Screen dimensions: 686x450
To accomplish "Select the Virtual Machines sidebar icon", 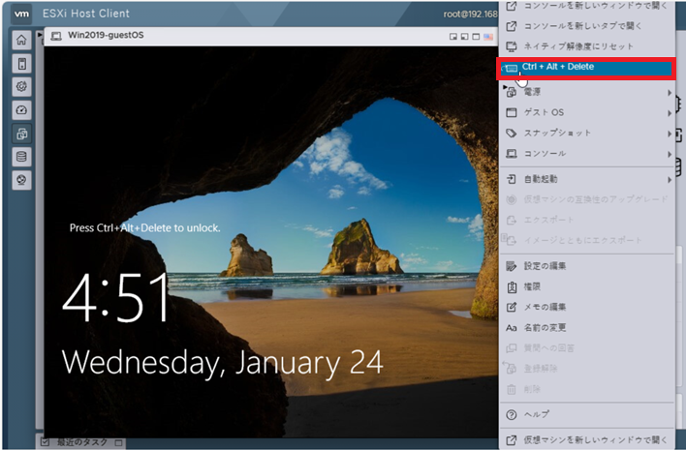I will coord(21,133).
